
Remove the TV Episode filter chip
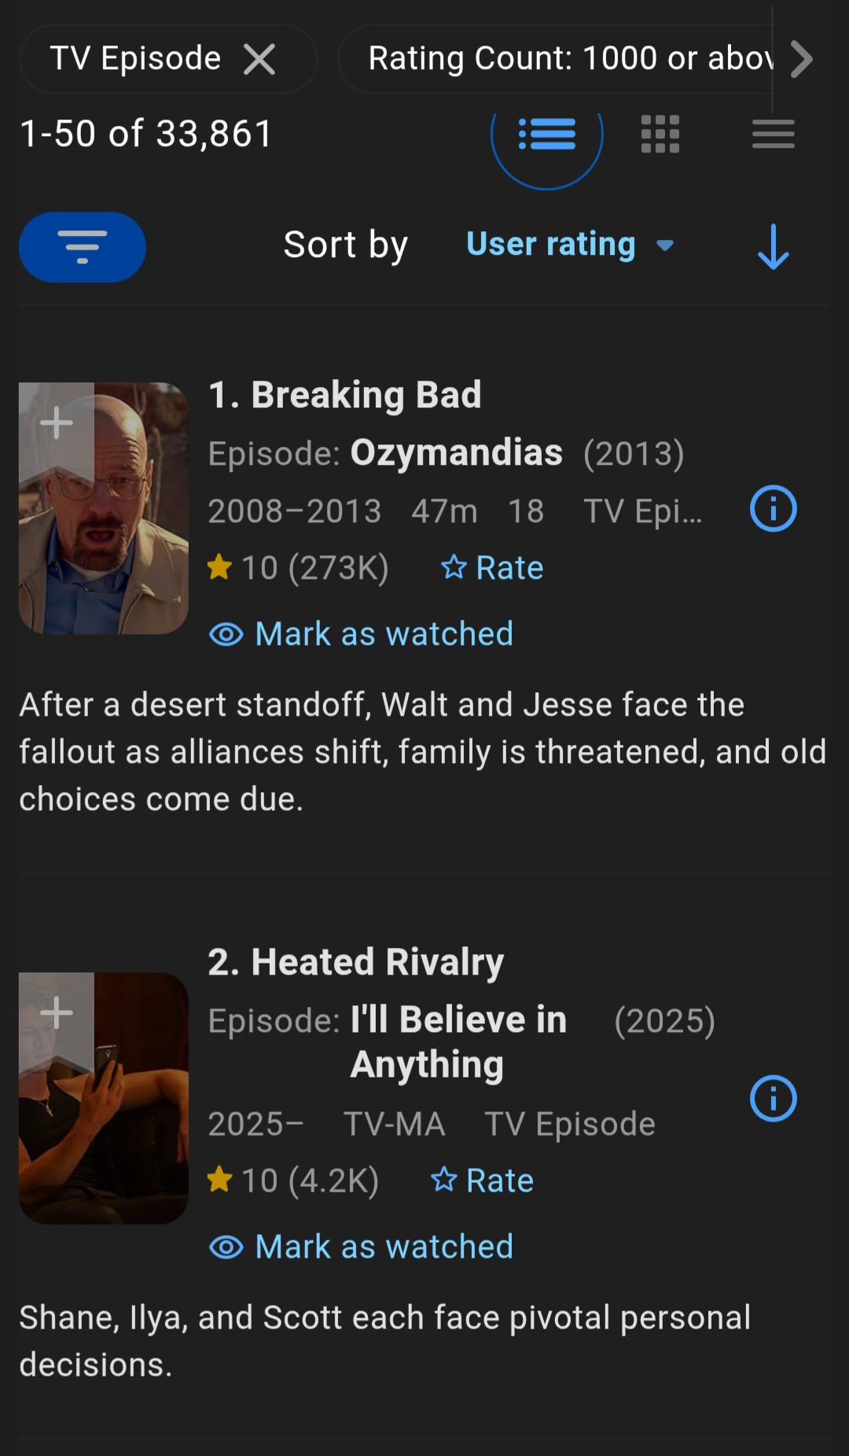click(259, 59)
